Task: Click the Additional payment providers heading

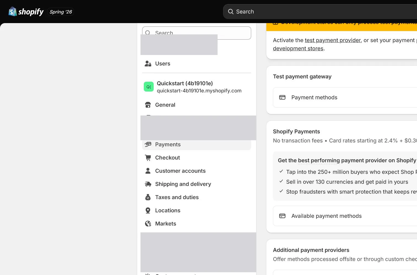Action: pyautogui.click(x=311, y=250)
